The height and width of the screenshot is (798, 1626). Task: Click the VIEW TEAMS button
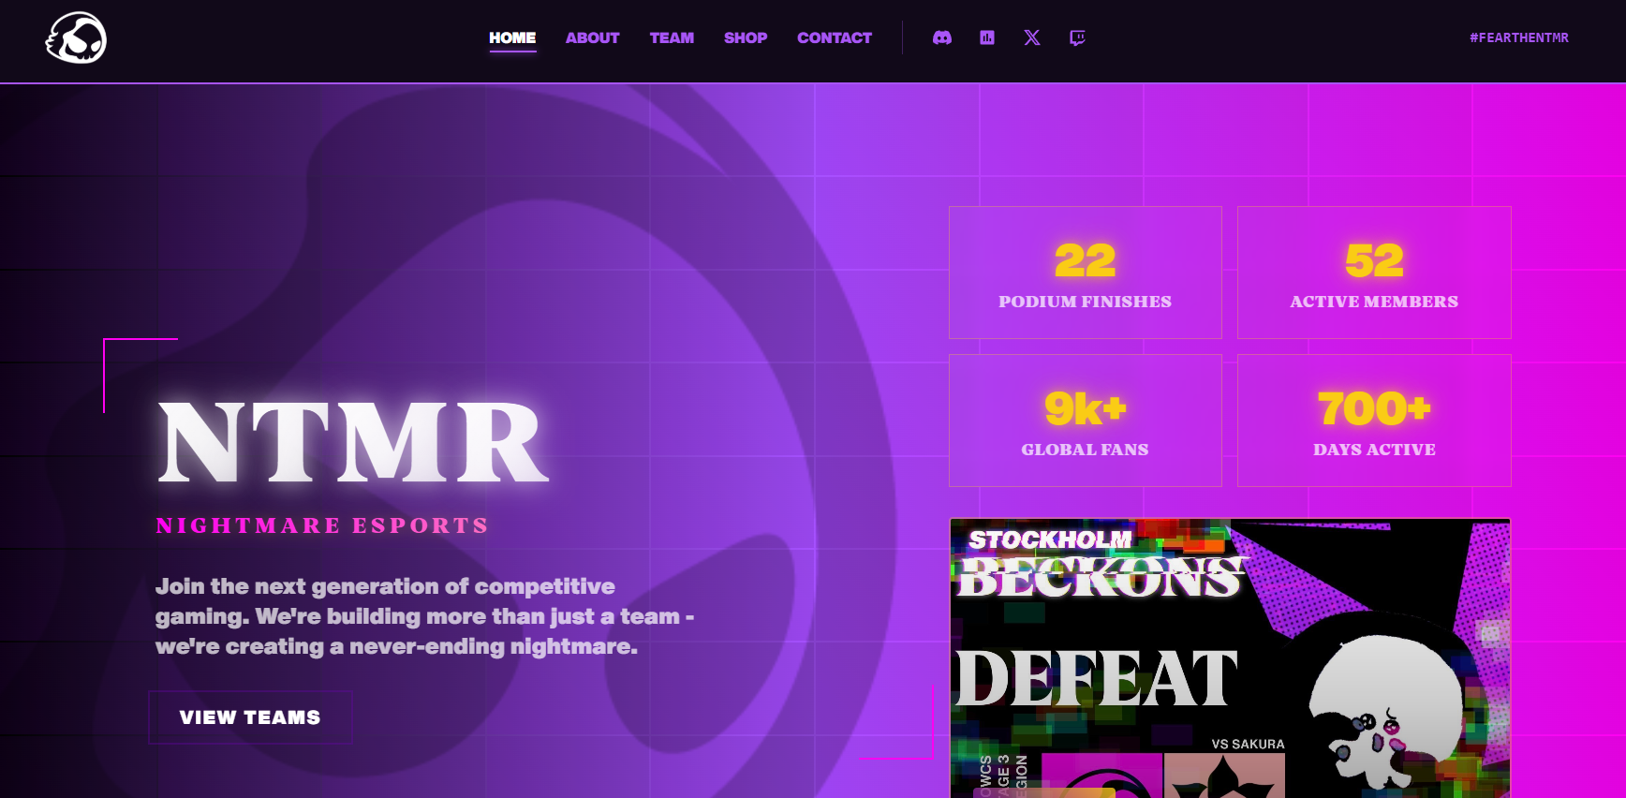250,717
